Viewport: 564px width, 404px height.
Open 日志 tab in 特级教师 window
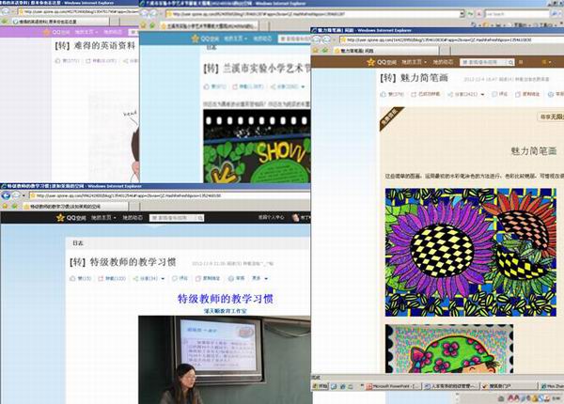(x=78, y=243)
